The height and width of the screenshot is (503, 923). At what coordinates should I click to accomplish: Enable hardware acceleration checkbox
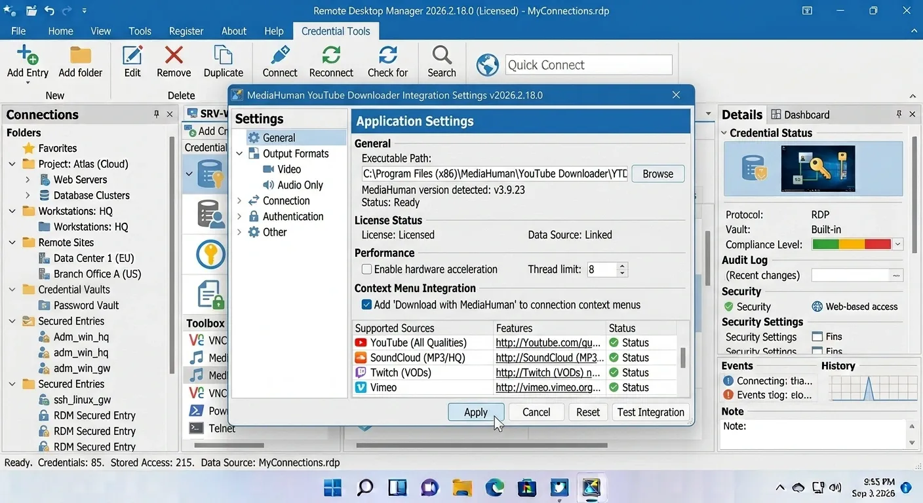point(367,269)
